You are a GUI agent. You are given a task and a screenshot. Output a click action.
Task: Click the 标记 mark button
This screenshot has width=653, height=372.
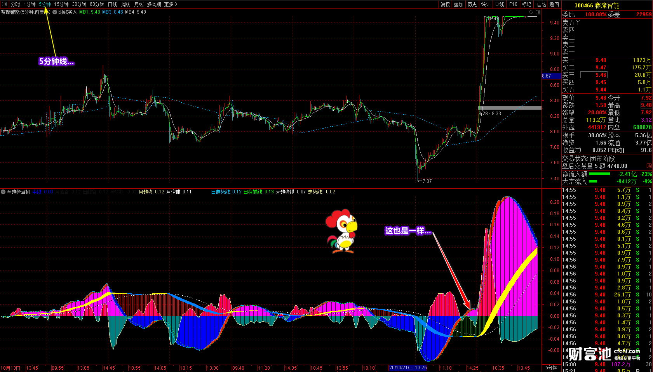point(526,4)
